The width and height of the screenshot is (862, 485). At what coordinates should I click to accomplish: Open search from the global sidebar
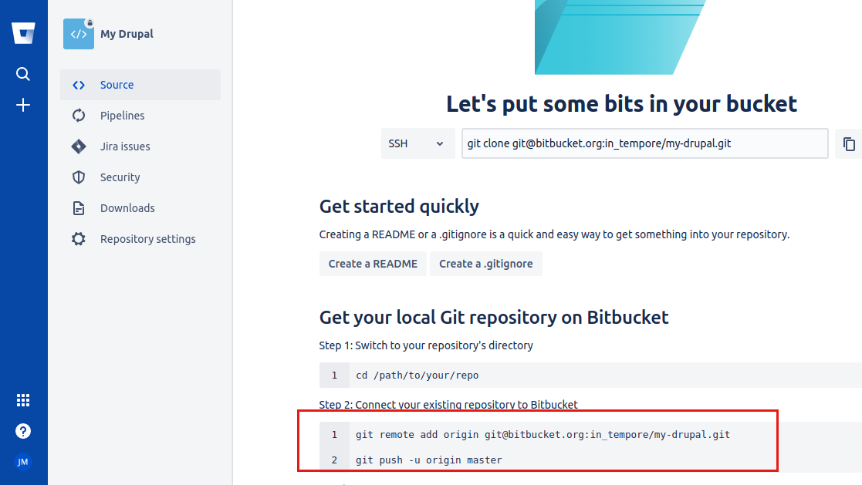[23, 74]
